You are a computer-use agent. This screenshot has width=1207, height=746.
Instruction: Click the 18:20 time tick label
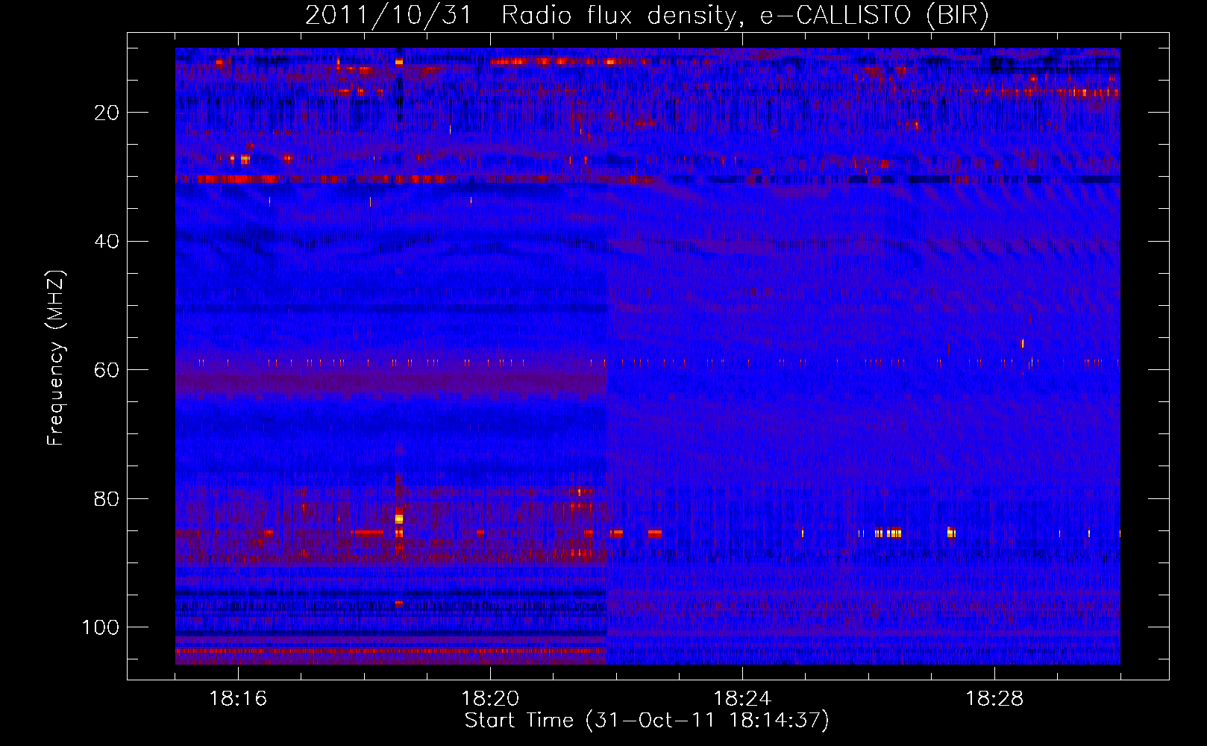[490, 699]
